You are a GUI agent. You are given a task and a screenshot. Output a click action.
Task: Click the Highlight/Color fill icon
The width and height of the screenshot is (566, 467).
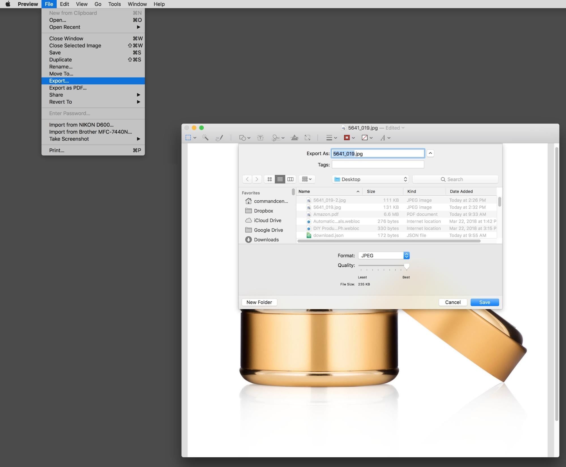366,137
